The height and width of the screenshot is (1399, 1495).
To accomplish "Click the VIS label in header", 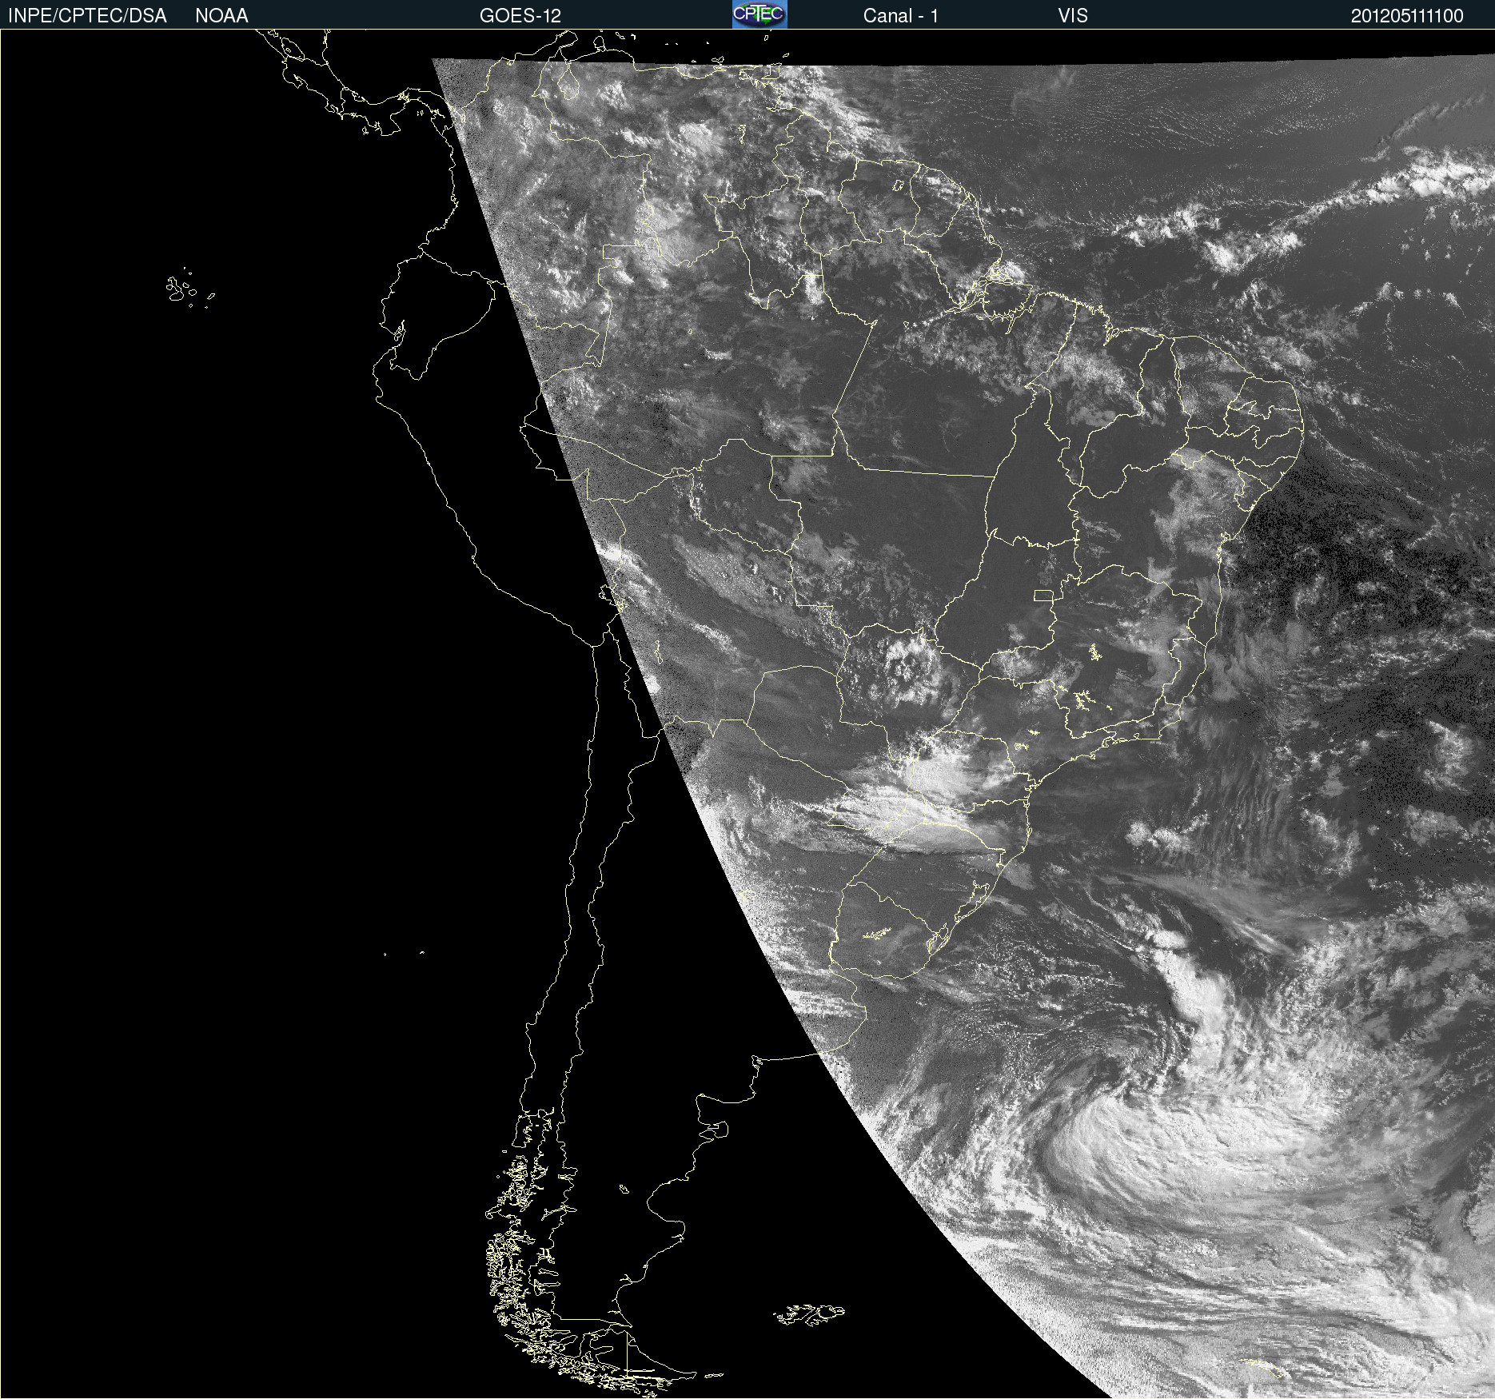I will (x=1073, y=16).
